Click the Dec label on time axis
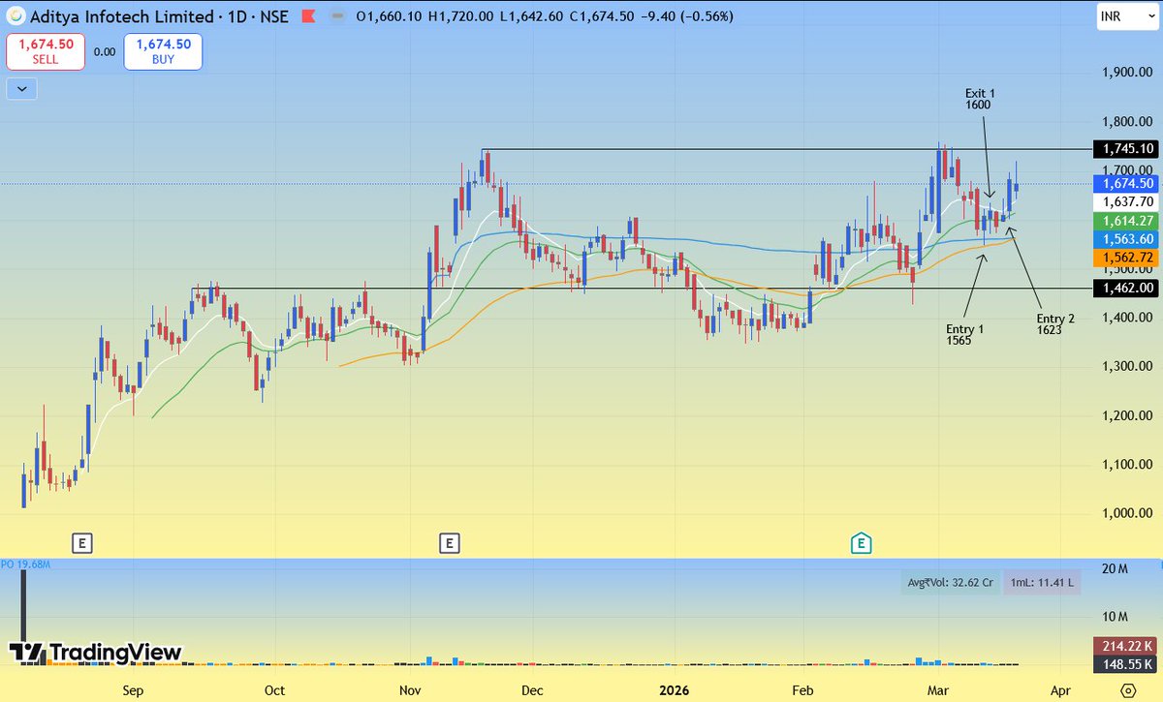Screen dimensions: 1163x702 (x=530, y=691)
